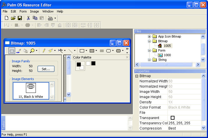Click the Tasks panel side tab

3,123
